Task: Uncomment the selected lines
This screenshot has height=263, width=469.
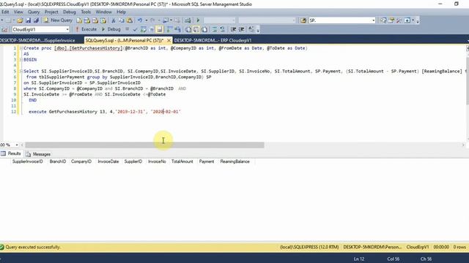Action: pyautogui.click(x=222, y=29)
